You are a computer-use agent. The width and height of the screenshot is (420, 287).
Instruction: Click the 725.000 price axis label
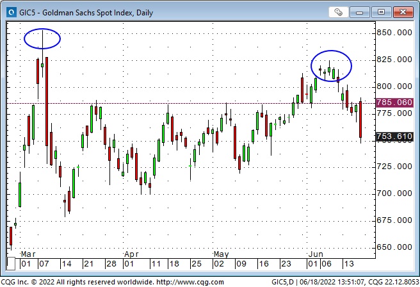pyautogui.click(x=394, y=167)
